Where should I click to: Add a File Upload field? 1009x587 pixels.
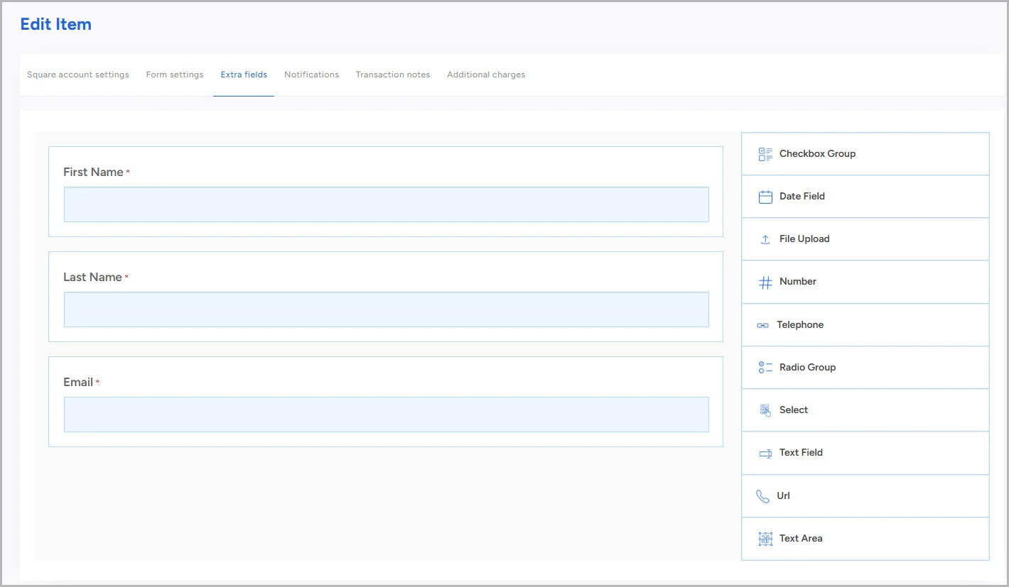click(x=865, y=239)
